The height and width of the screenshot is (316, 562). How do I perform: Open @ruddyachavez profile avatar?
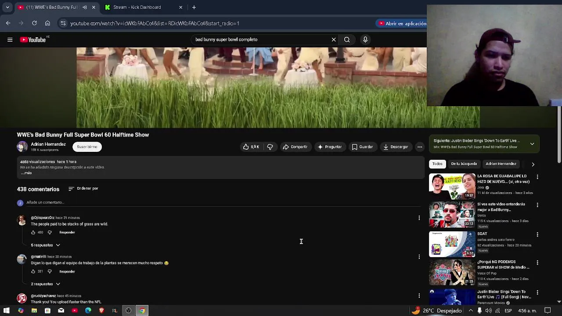coord(22,298)
